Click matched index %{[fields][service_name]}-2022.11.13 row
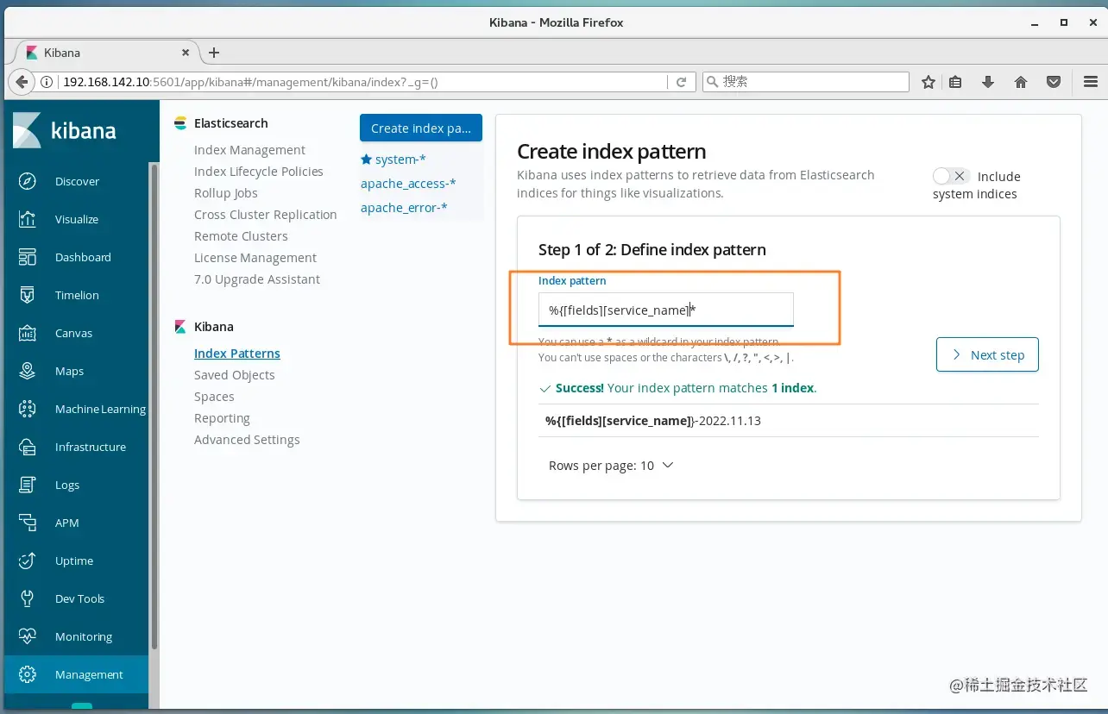1108x714 pixels. [x=788, y=421]
